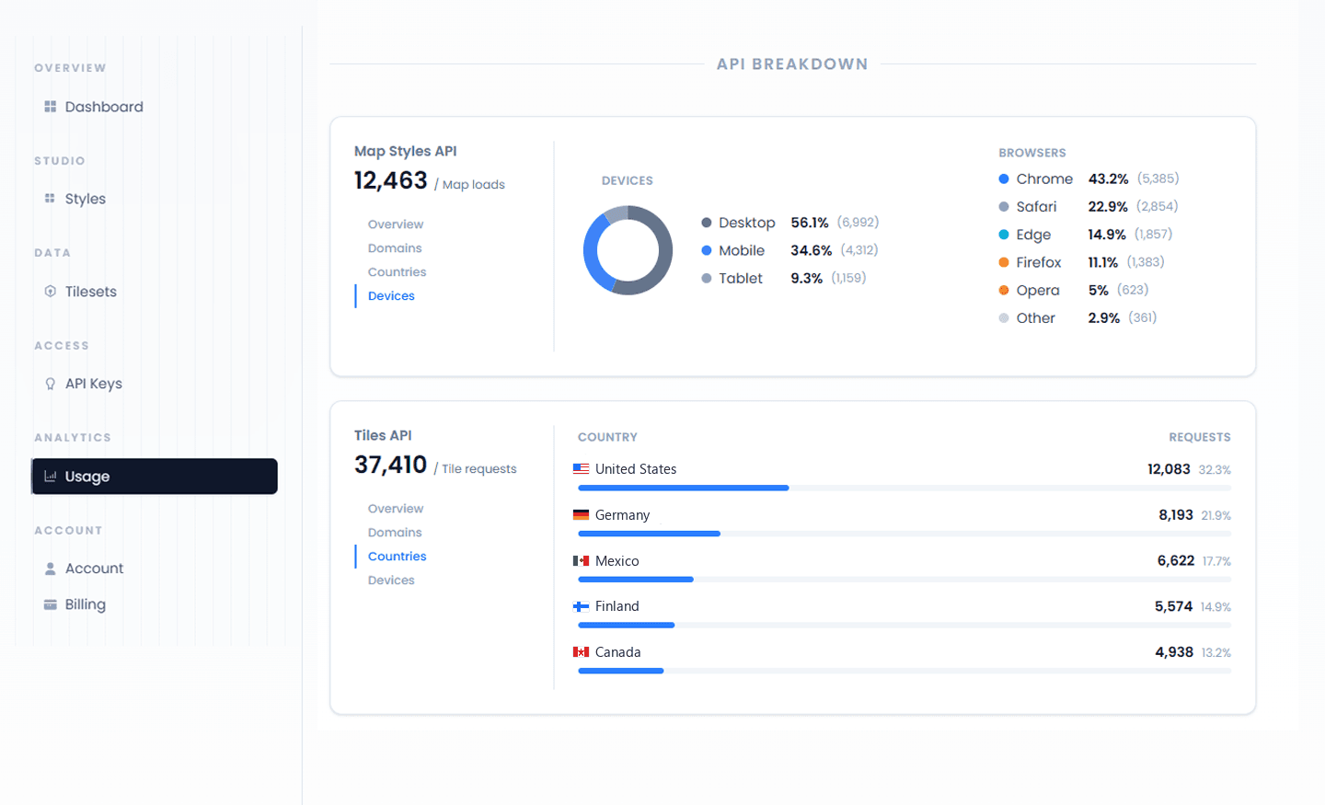The height and width of the screenshot is (805, 1325).
Task: Open Domains for Tiles API
Action: tap(395, 532)
